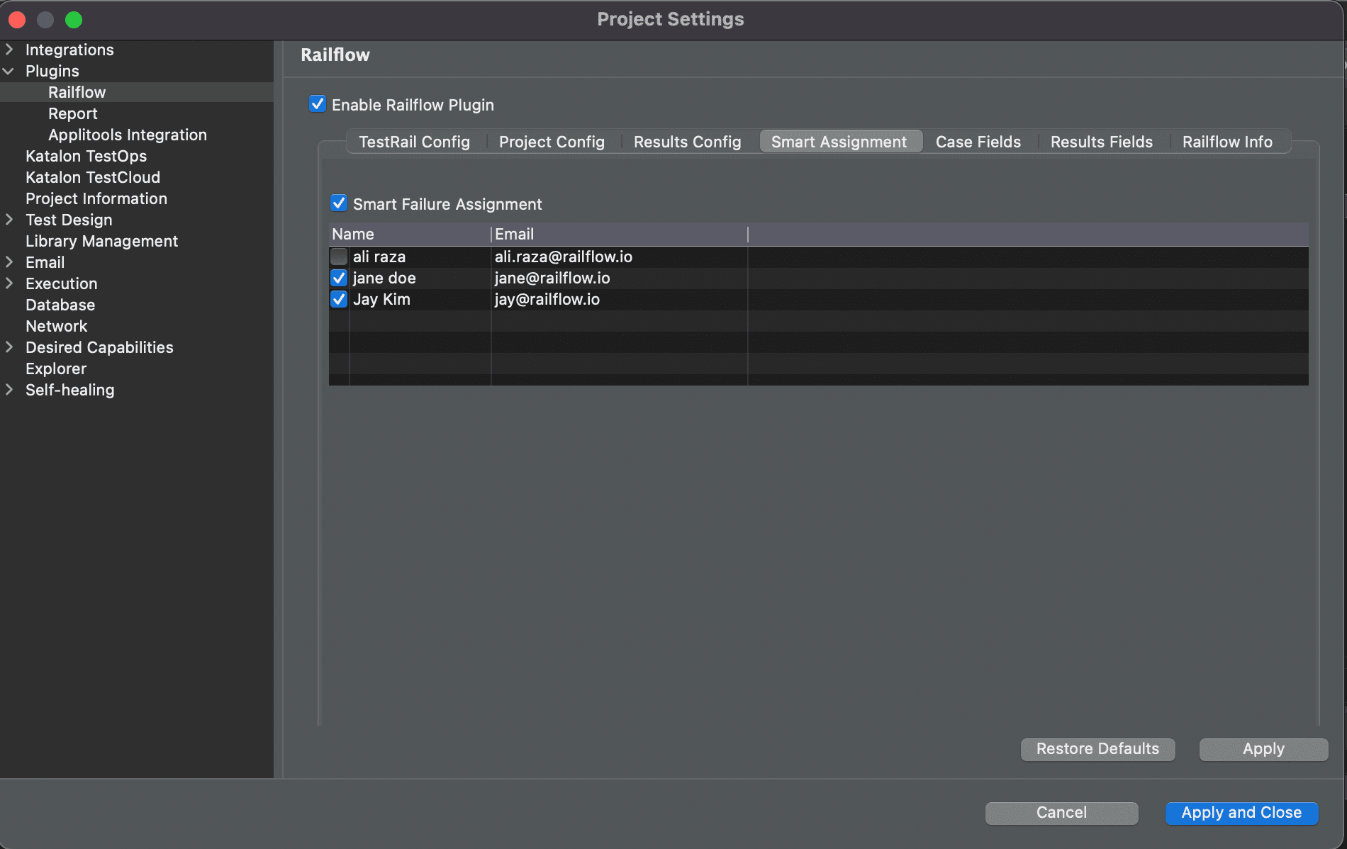
Task: Expand the Test Design node
Action: click(x=9, y=220)
